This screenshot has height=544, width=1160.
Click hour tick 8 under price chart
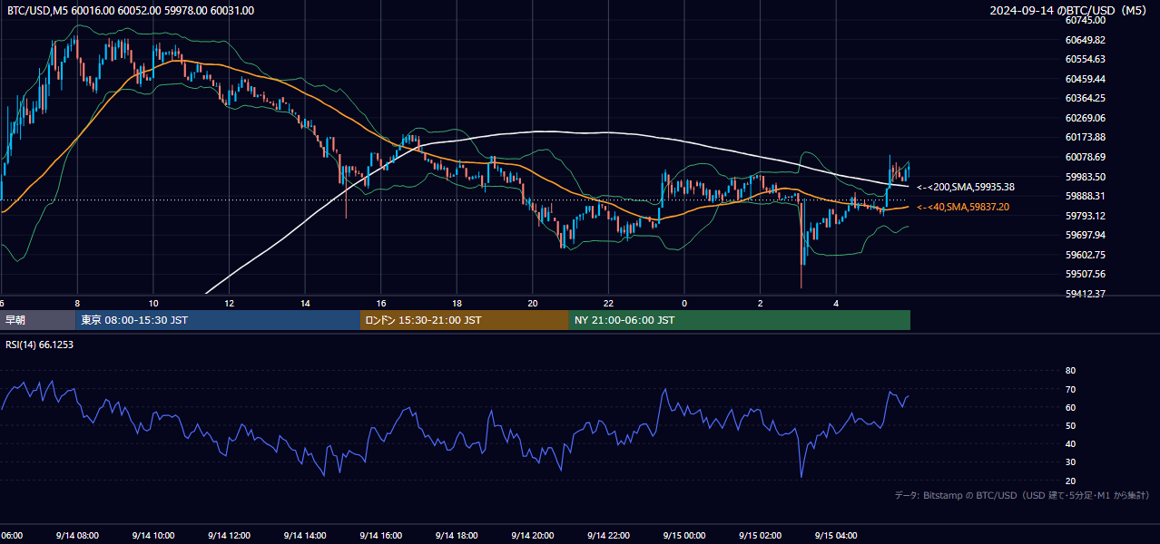click(x=77, y=304)
